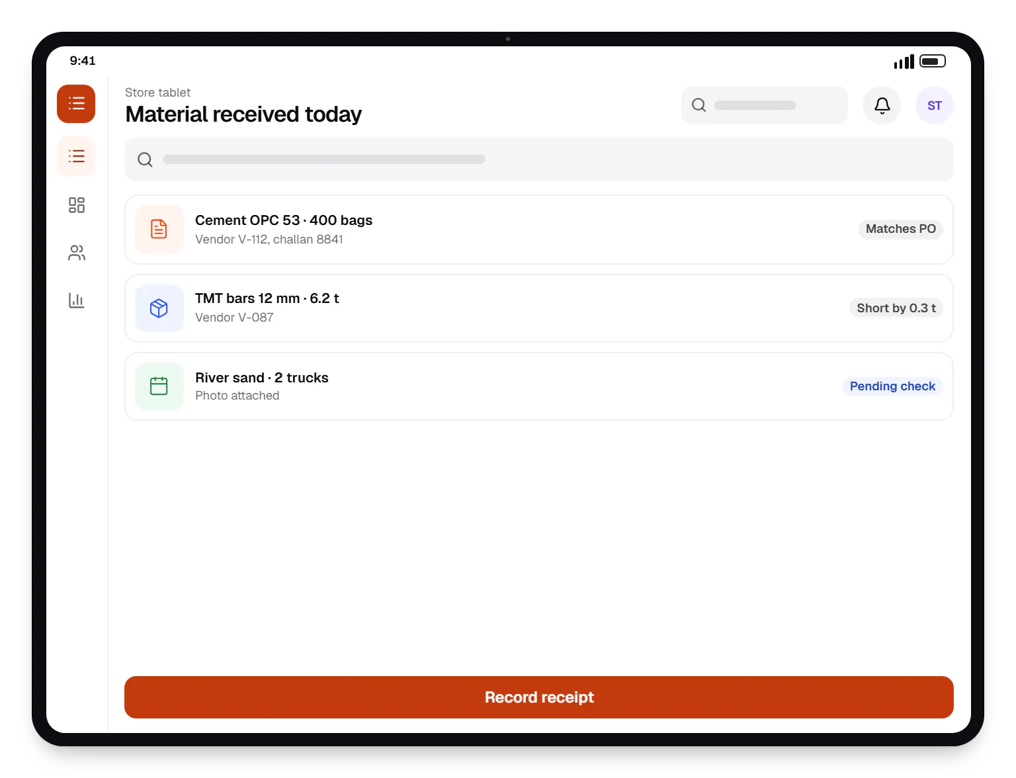Click the battery indicator in status bar
Viewport: 1016px width, 778px height.
coord(933,61)
